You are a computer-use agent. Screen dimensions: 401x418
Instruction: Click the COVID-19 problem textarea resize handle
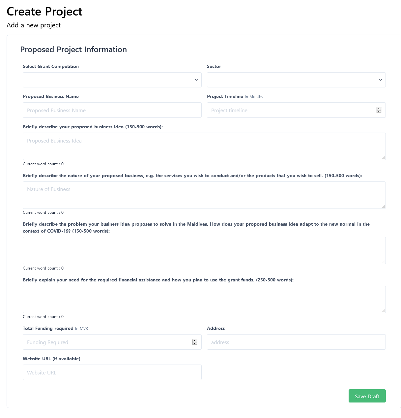point(383,262)
